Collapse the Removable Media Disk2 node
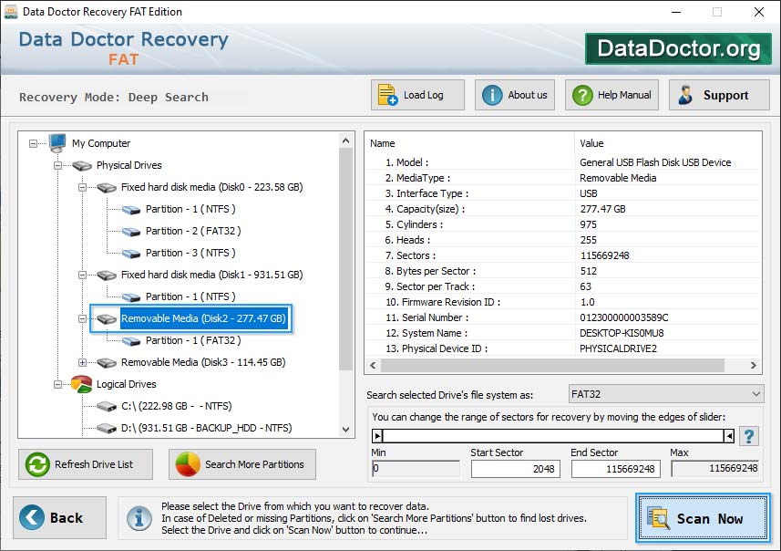Viewport: 781px width, 551px height. (83, 318)
